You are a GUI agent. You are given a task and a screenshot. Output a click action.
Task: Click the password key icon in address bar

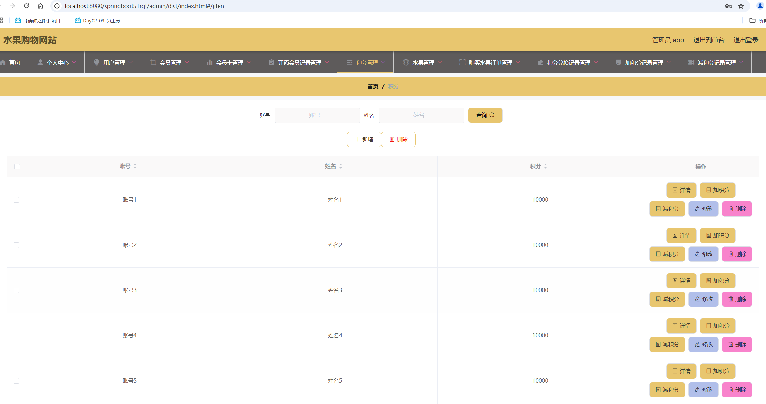728,6
